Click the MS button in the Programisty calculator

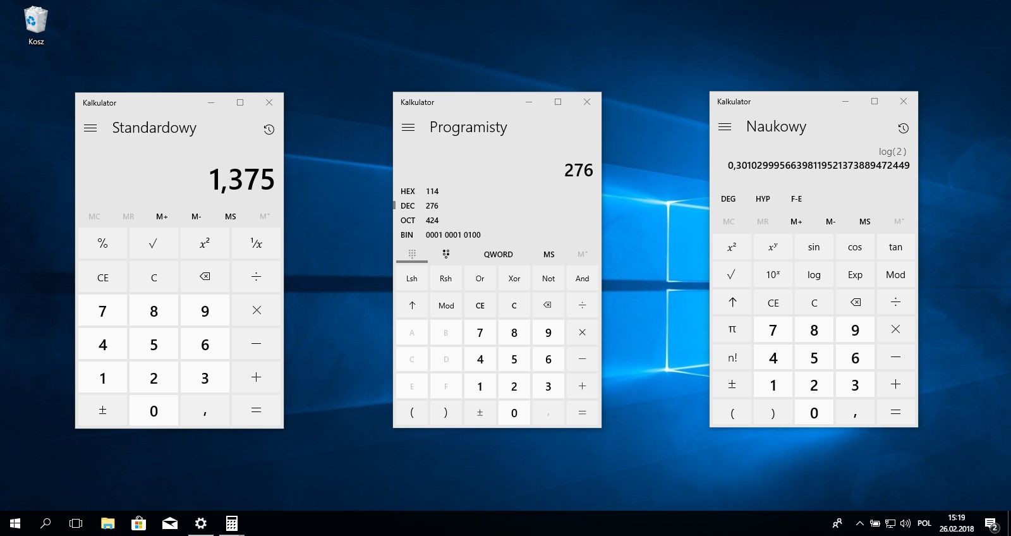[549, 254]
